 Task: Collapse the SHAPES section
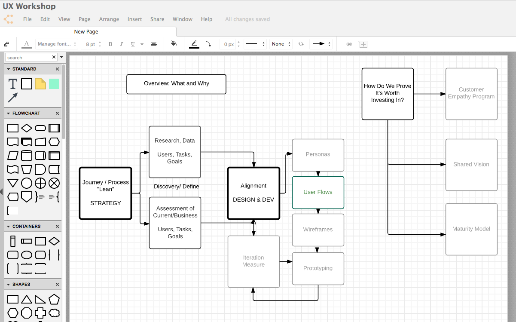pyautogui.click(x=9, y=284)
